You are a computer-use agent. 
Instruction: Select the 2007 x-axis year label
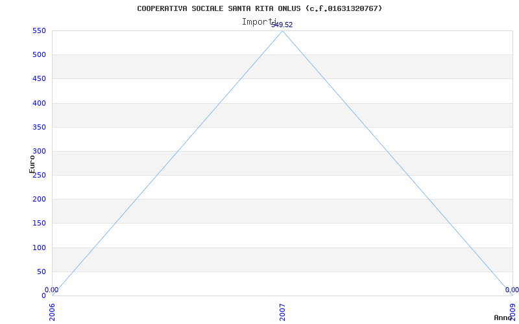tap(282, 312)
